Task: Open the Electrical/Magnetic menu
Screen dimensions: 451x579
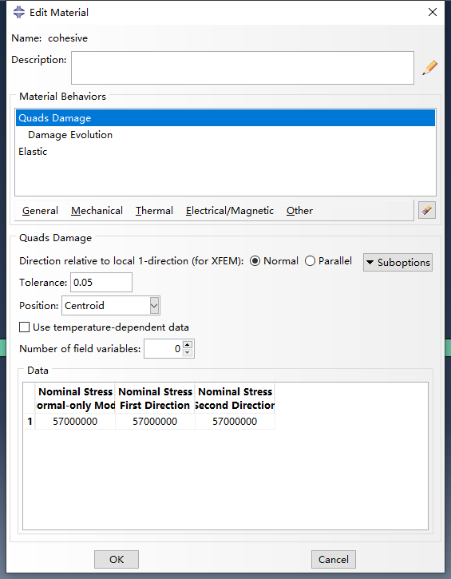Action: point(230,211)
